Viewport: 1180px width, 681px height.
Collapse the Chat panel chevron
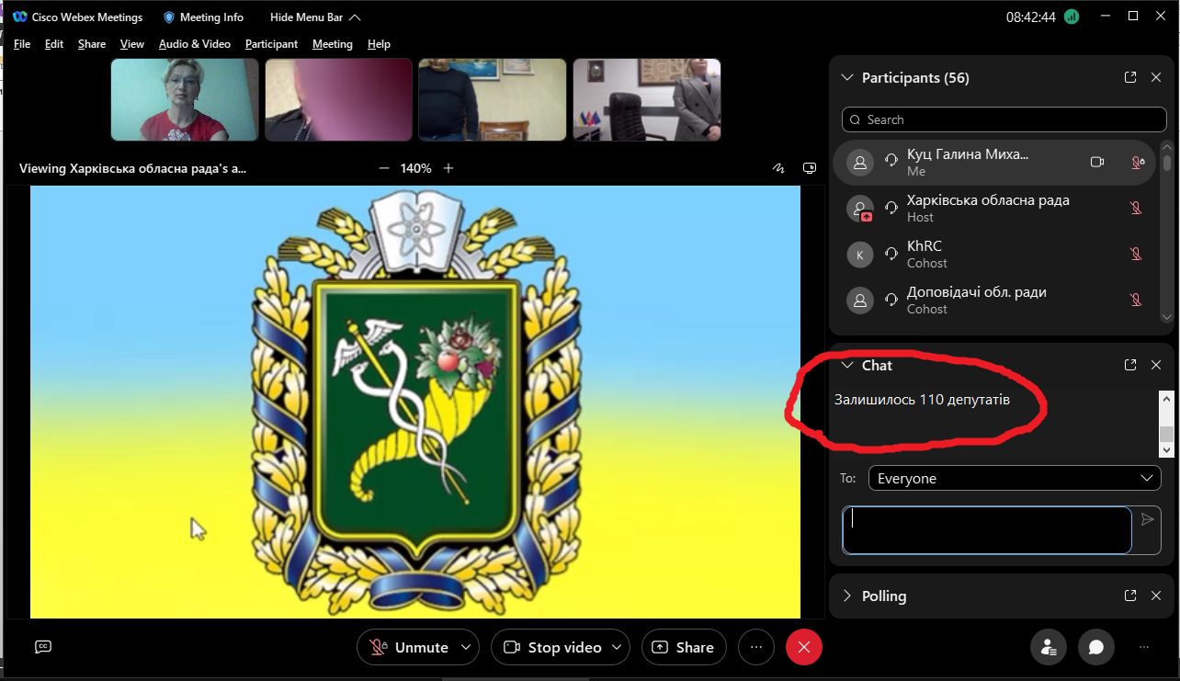click(847, 365)
